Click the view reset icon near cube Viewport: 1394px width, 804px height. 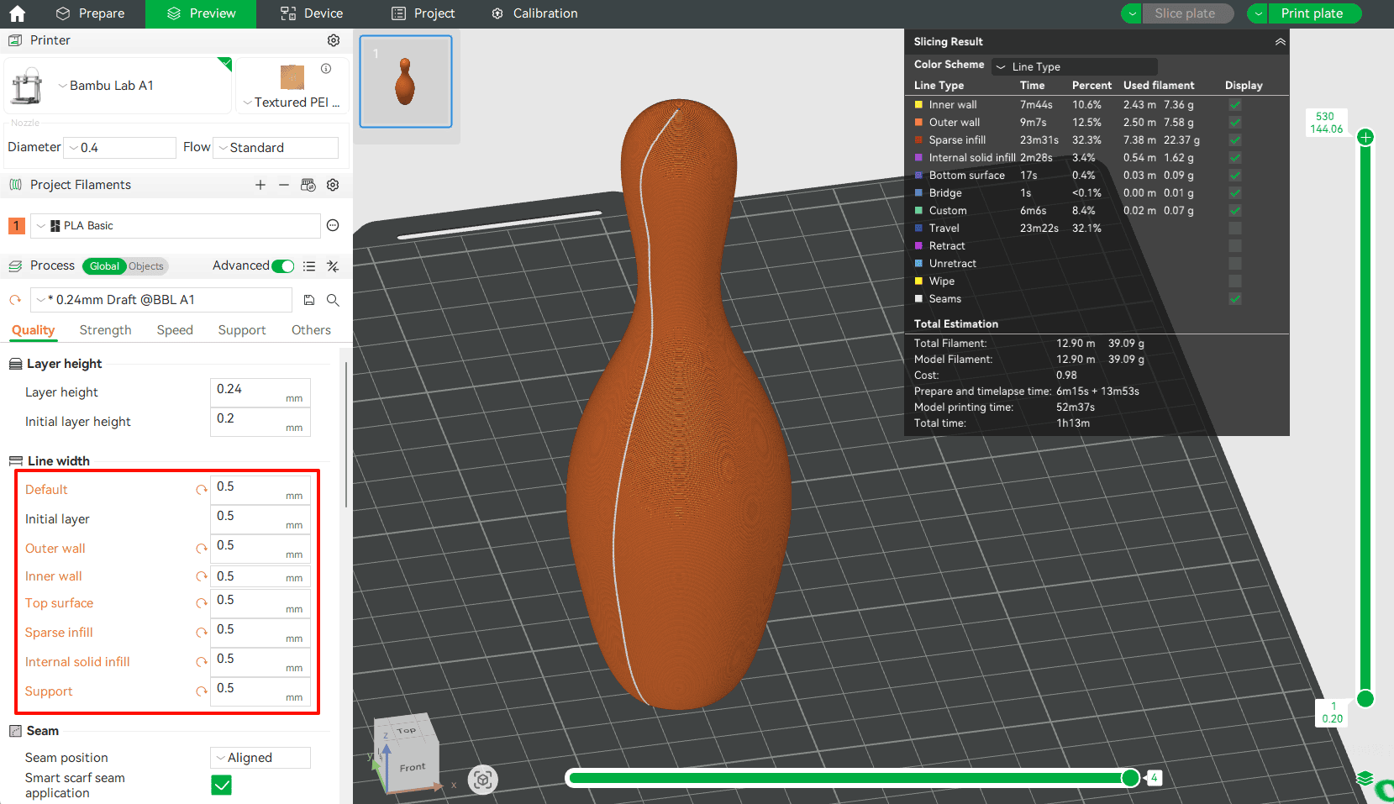[482, 780]
